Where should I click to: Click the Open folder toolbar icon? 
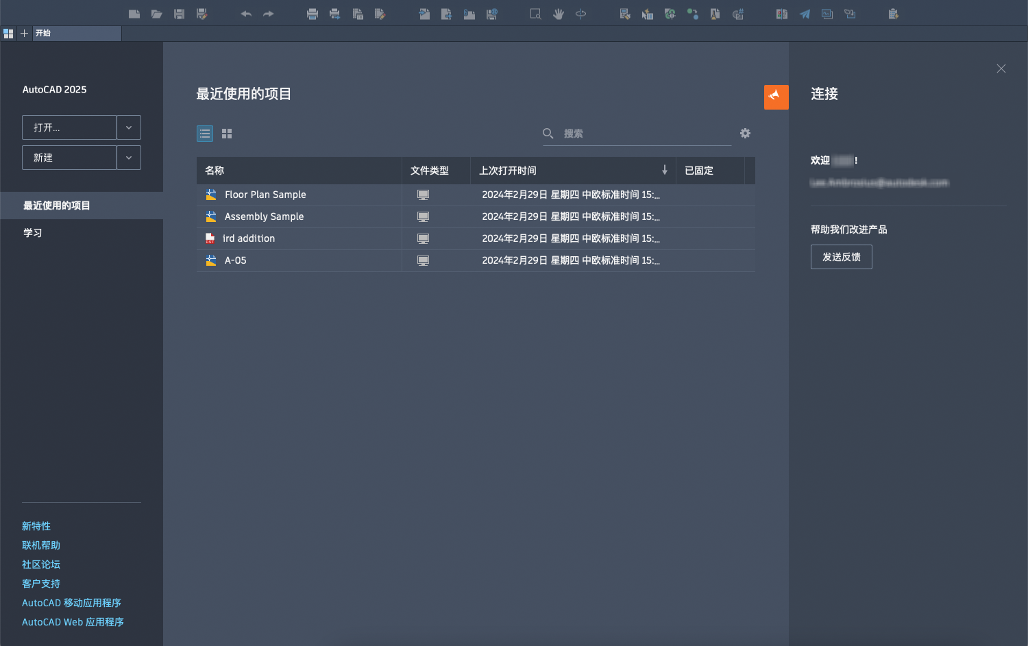point(157,14)
